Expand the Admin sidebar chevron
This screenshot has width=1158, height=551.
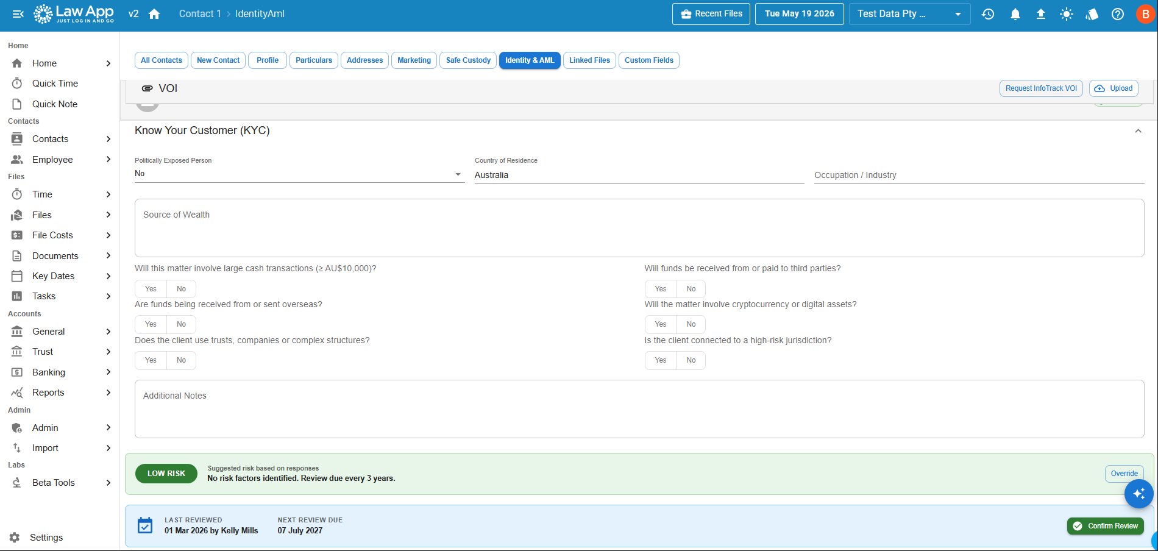click(x=108, y=428)
